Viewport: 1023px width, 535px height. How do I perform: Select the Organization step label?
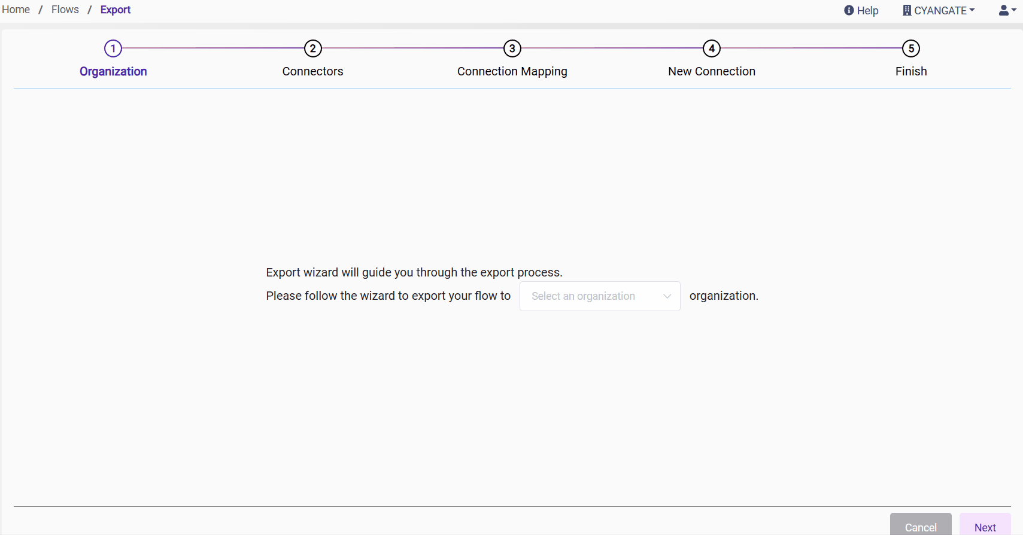tap(113, 71)
